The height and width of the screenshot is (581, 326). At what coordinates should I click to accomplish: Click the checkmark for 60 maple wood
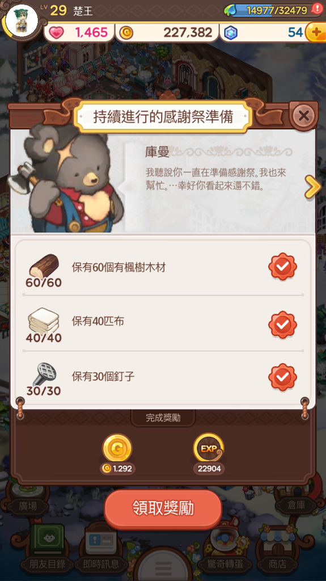tap(283, 267)
